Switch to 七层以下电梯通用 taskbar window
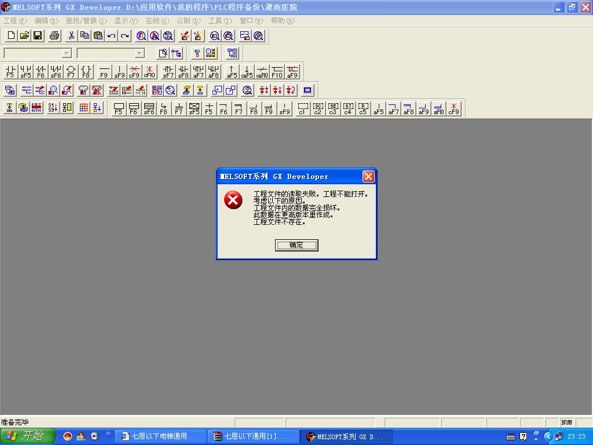Viewport: 593px width, 445px height. click(160, 436)
